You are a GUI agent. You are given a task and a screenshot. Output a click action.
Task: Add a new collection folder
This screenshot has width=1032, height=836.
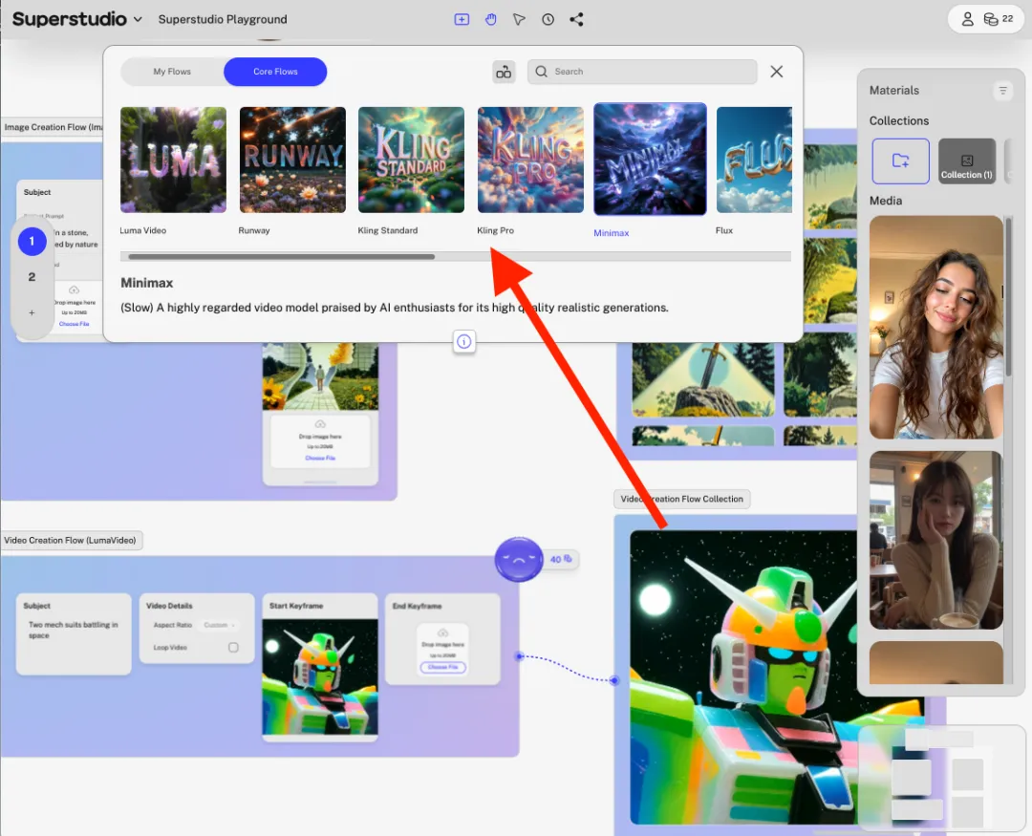(x=900, y=161)
